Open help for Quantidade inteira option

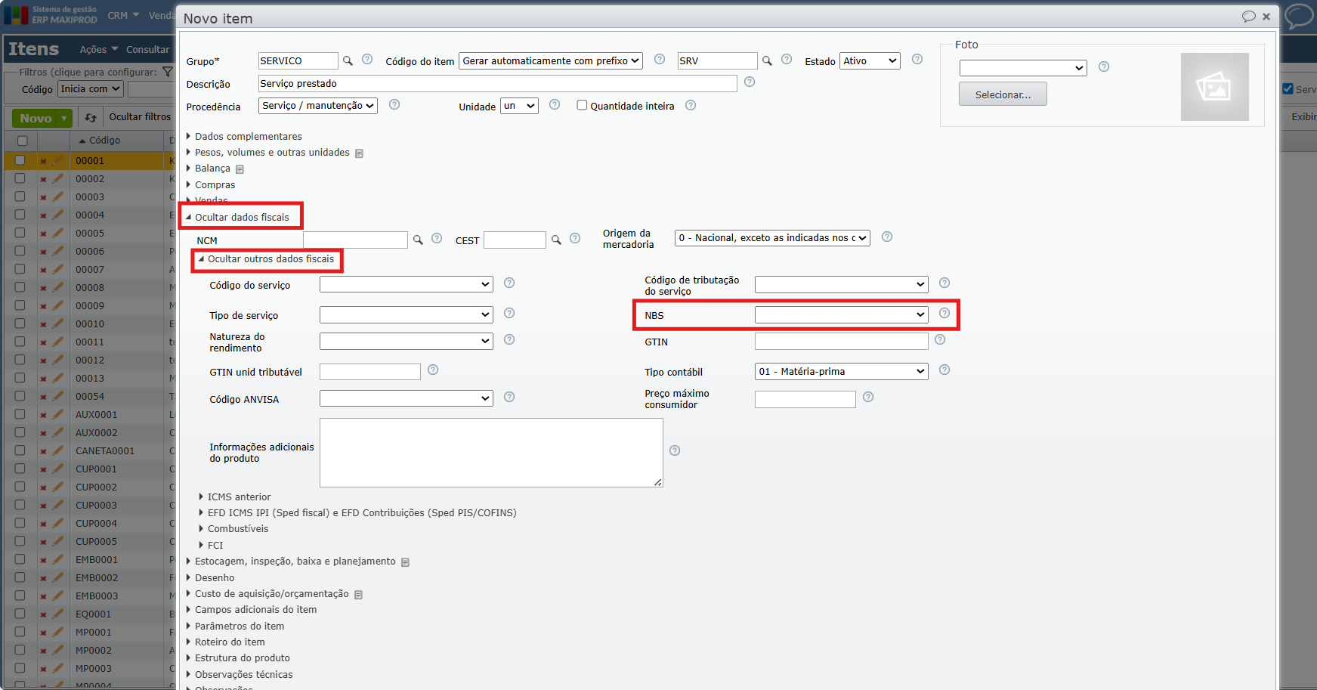(691, 105)
